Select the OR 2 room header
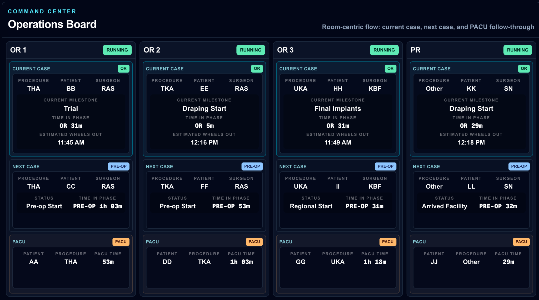This screenshot has width=539, height=300. [x=204, y=50]
